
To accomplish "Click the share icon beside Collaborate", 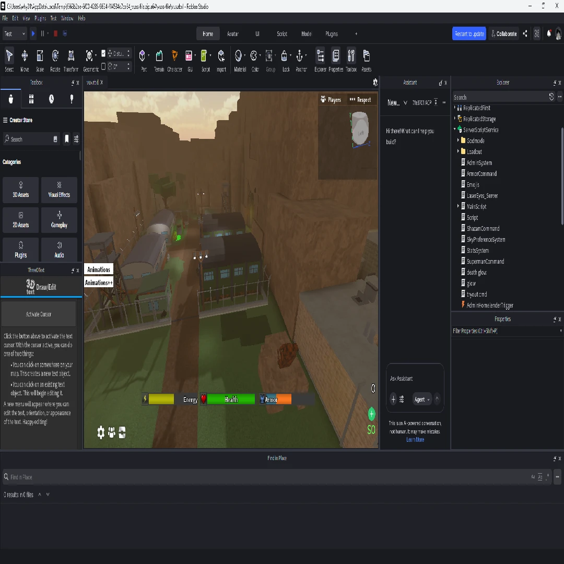I will click(525, 33).
